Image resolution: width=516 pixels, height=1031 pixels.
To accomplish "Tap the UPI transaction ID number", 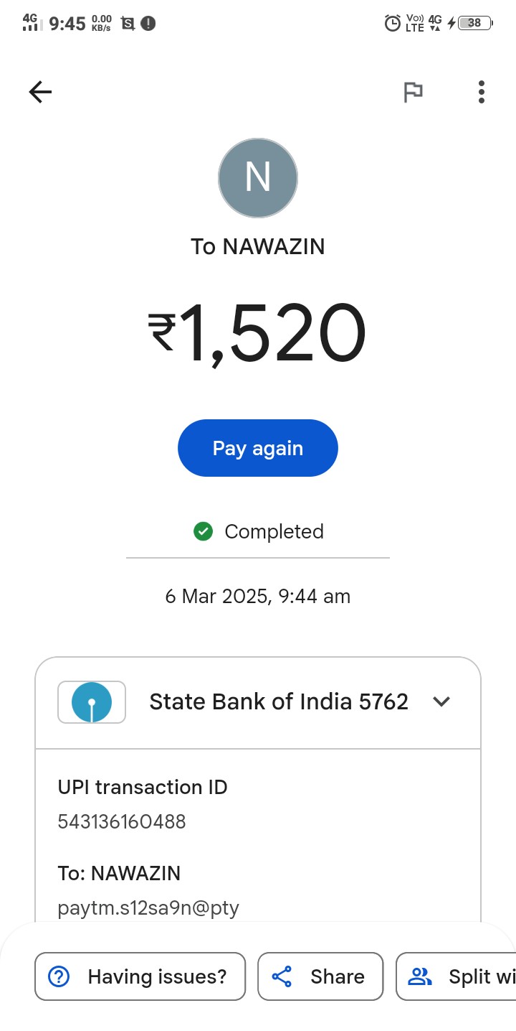I will 122,821.
